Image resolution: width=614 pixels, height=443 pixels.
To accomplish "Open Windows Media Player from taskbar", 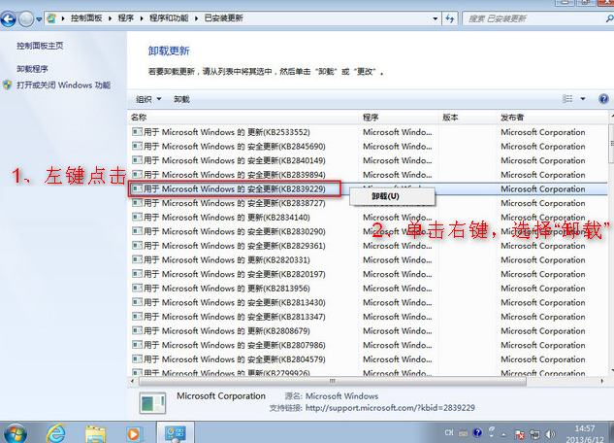I will (x=134, y=433).
